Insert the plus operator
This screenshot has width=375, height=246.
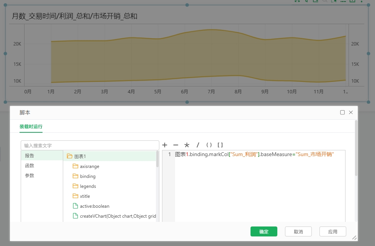(165, 145)
